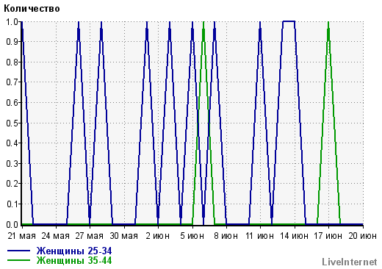Click the Женщины 25-34 legend label
Image resolution: width=382 pixels, height=269 pixels.
coord(74,251)
